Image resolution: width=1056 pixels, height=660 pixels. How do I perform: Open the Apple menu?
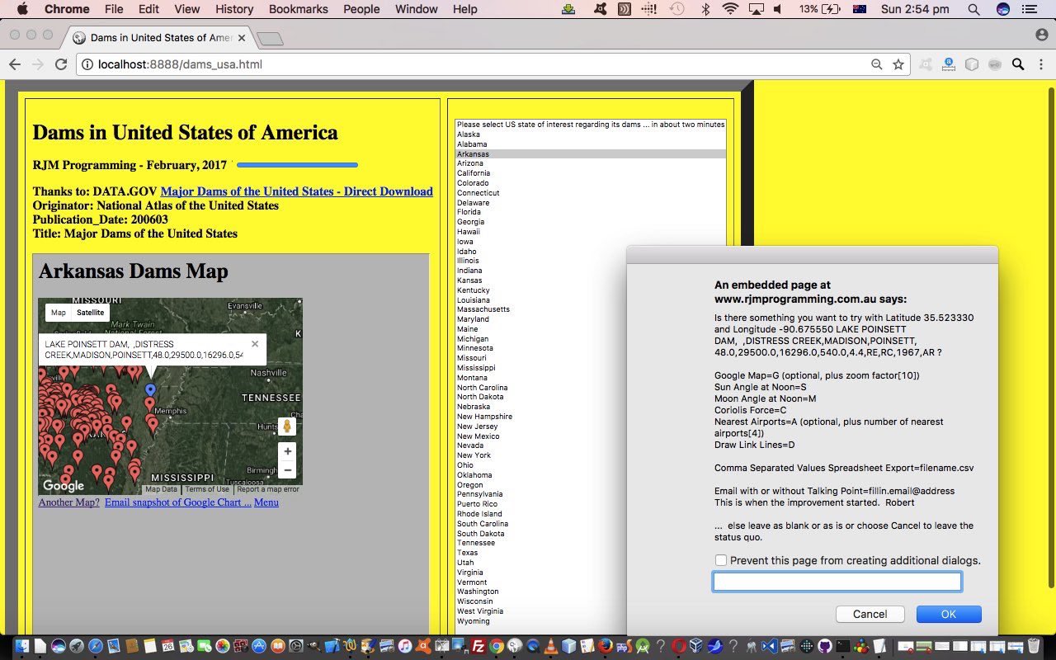coord(21,9)
